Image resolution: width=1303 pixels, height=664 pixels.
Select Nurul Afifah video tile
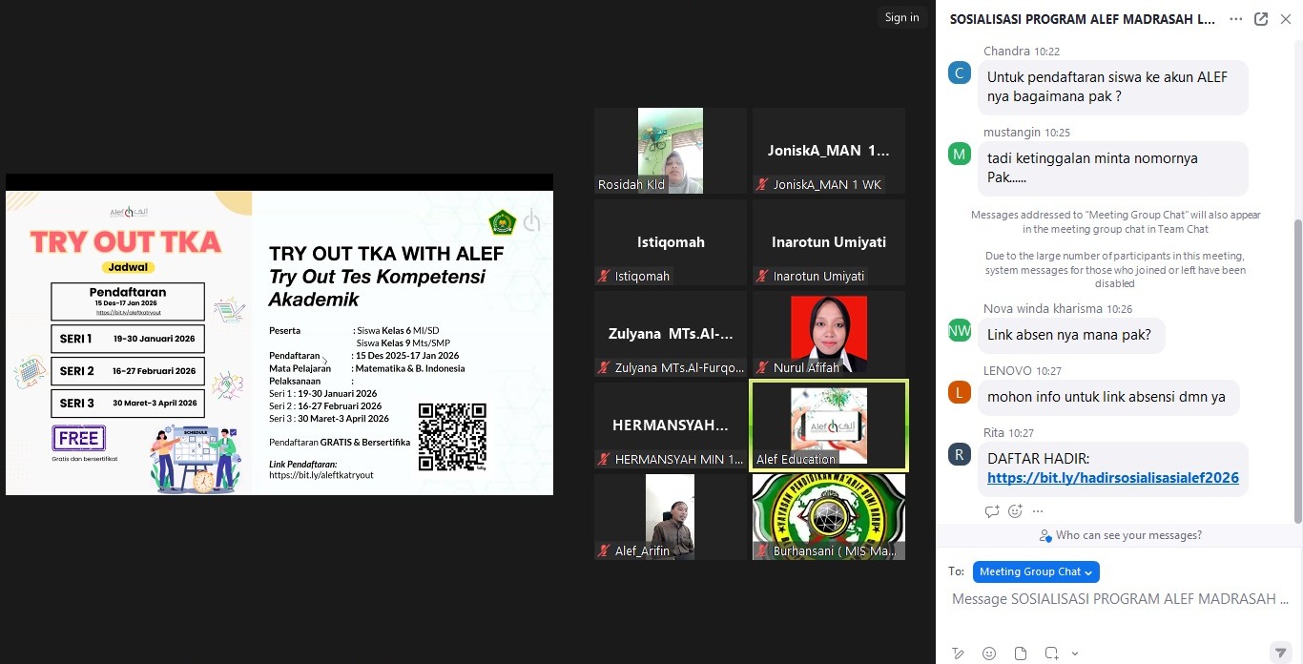pos(829,334)
